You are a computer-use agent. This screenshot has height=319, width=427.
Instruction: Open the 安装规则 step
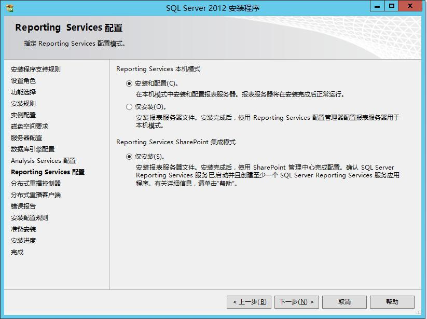tap(23, 104)
